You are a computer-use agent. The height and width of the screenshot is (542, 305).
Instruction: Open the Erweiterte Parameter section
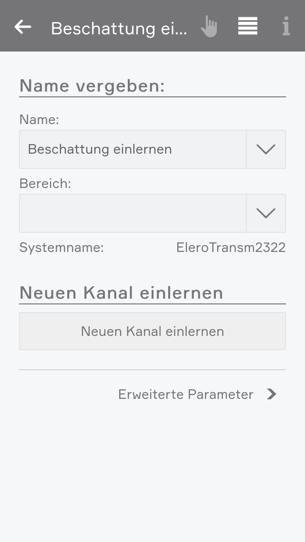tap(186, 395)
